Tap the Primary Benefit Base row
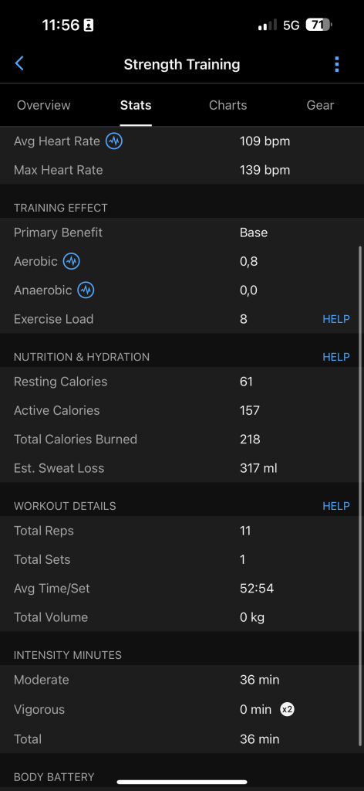The width and height of the screenshot is (364, 791). click(182, 233)
